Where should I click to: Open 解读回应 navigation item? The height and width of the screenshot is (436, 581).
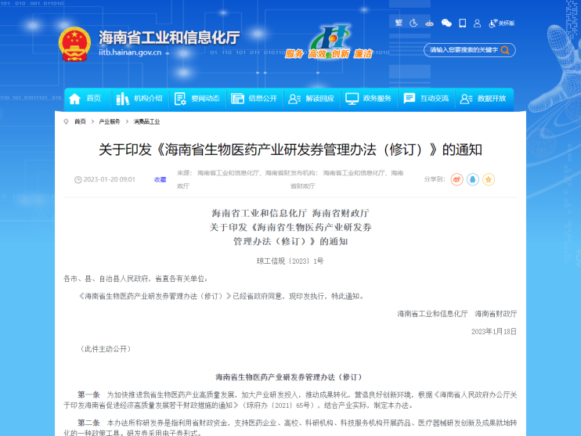[312, 99]
